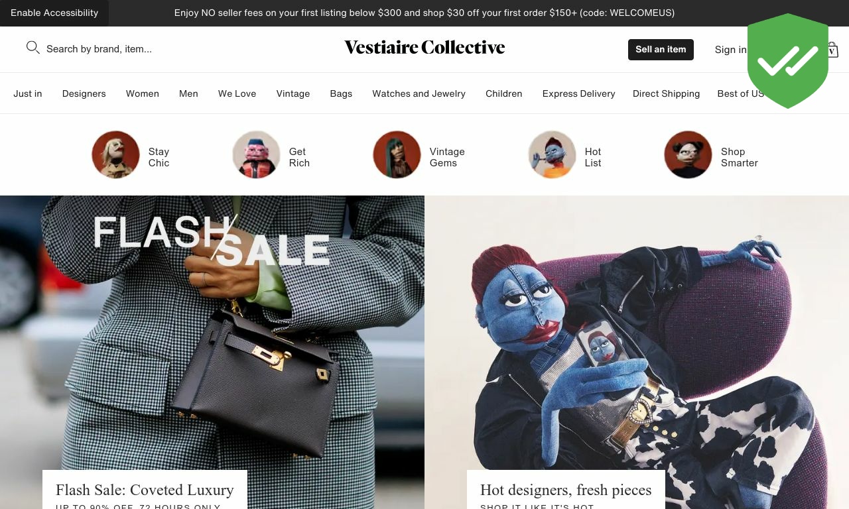Go to Express Delivery section
The height and width of the screenshot is (509, 849).
coord(579,93)
